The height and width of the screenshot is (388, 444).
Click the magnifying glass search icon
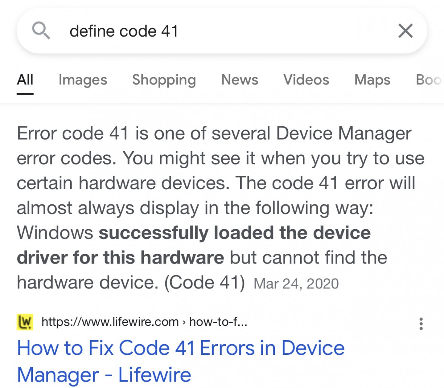42,31
